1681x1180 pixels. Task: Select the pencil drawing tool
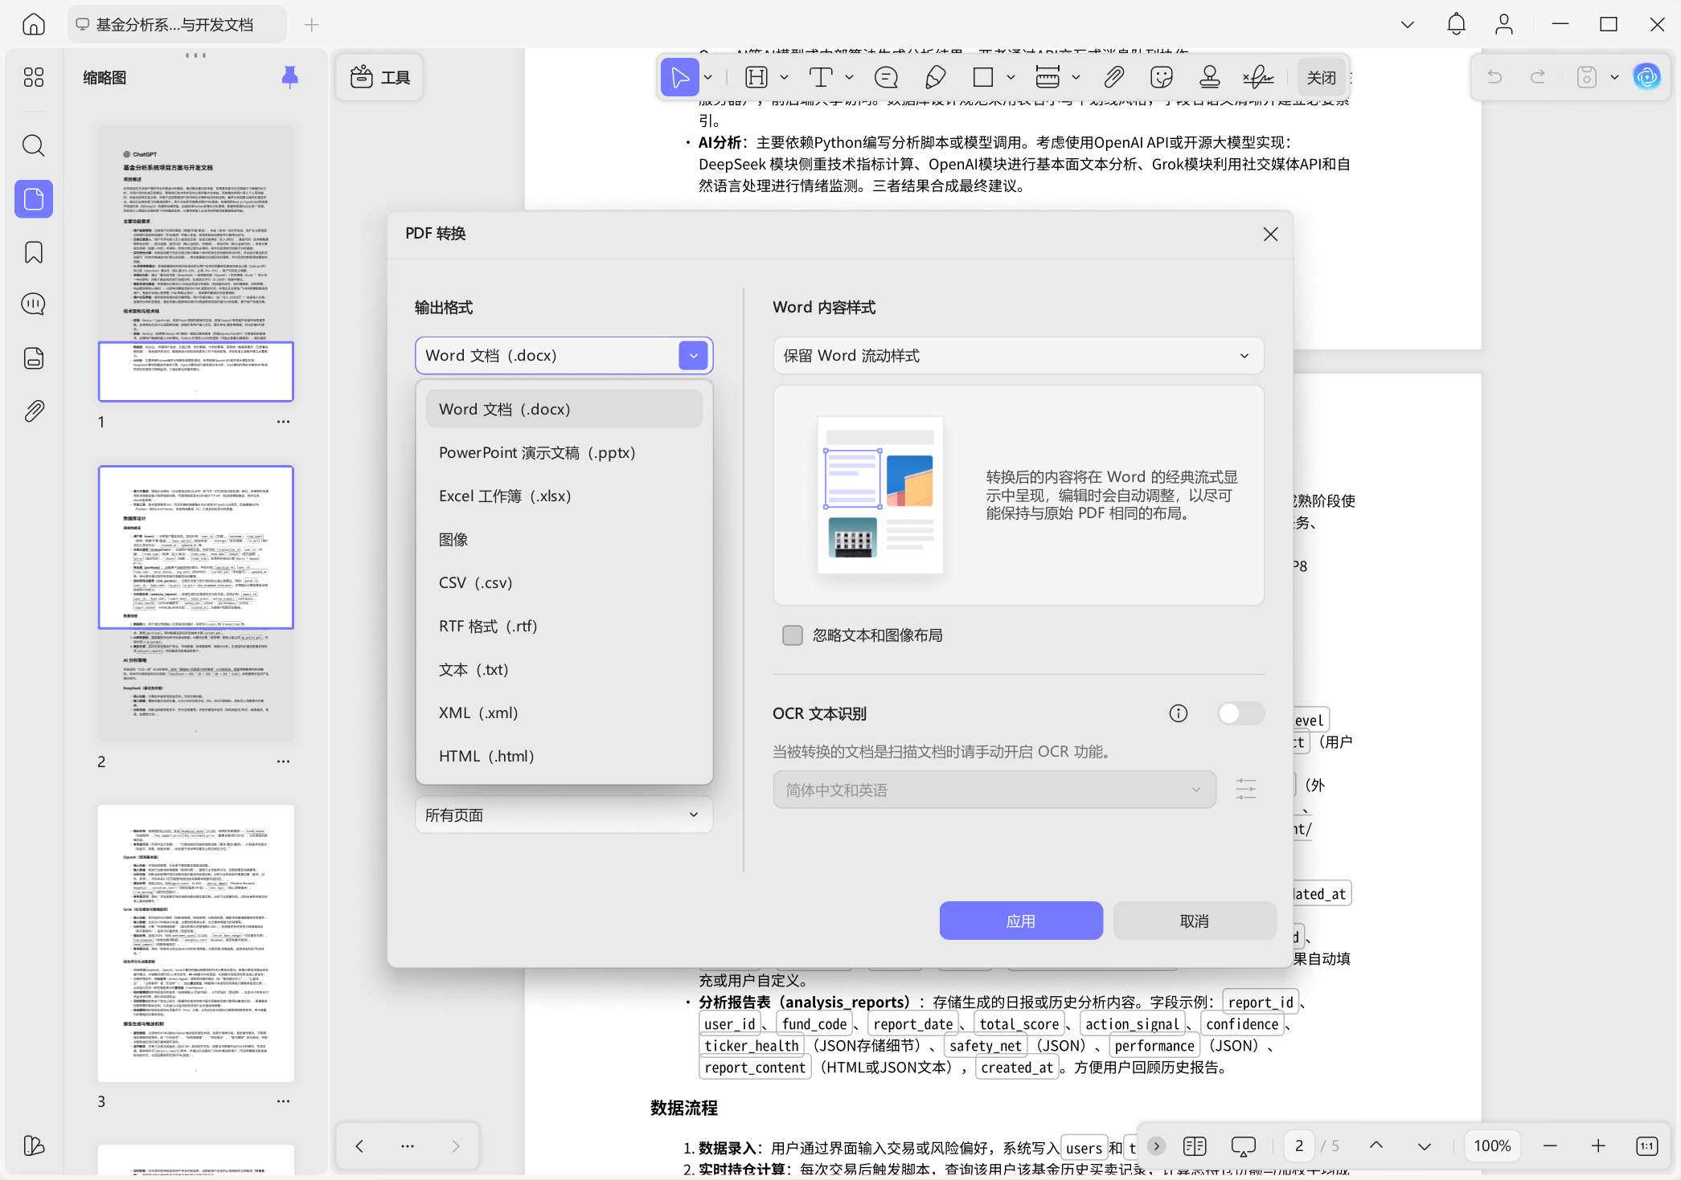pyautogui.click(x=933, y=77)
